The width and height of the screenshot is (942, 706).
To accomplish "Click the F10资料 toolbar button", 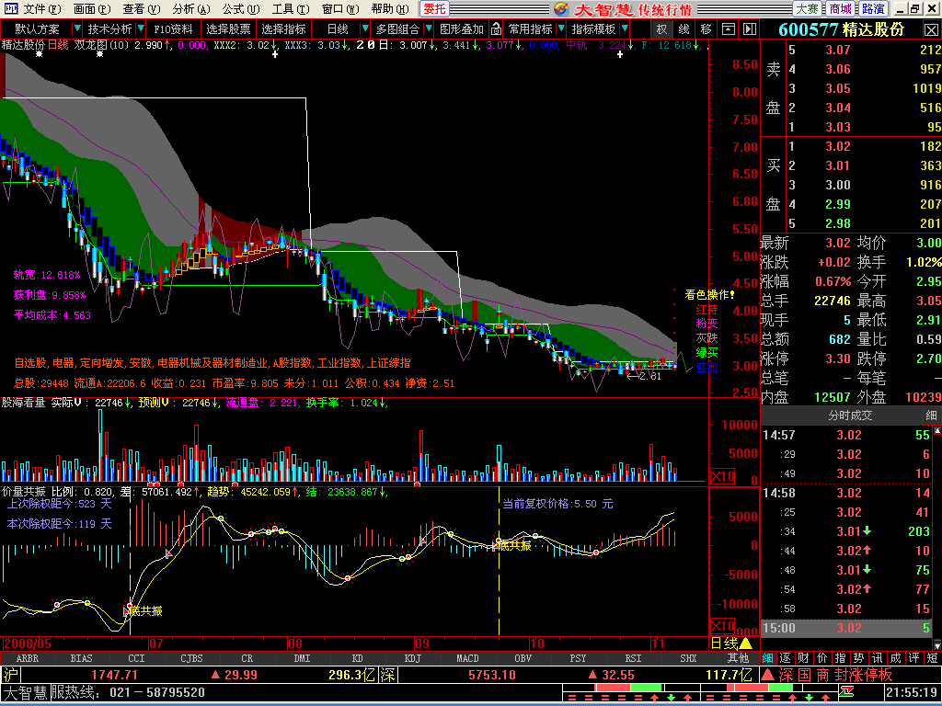I will tap(173, 28).
